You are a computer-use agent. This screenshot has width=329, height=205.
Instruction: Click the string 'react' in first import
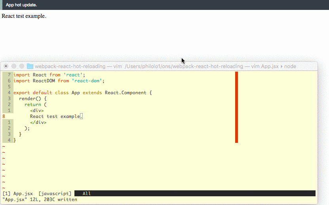(73, 75)
